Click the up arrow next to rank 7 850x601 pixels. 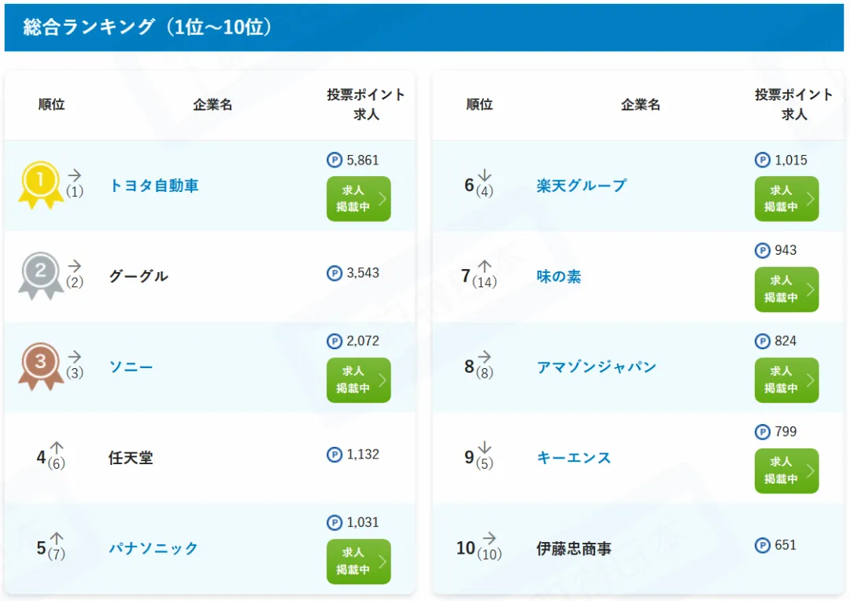point(485,266)
